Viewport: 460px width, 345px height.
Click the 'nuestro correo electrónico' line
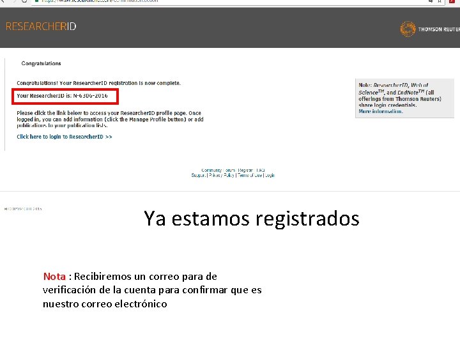click(x=105, y=303)
